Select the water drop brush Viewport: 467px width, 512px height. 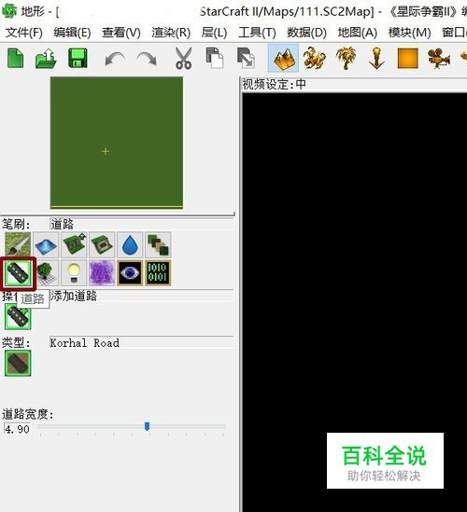tap(130, 244)
